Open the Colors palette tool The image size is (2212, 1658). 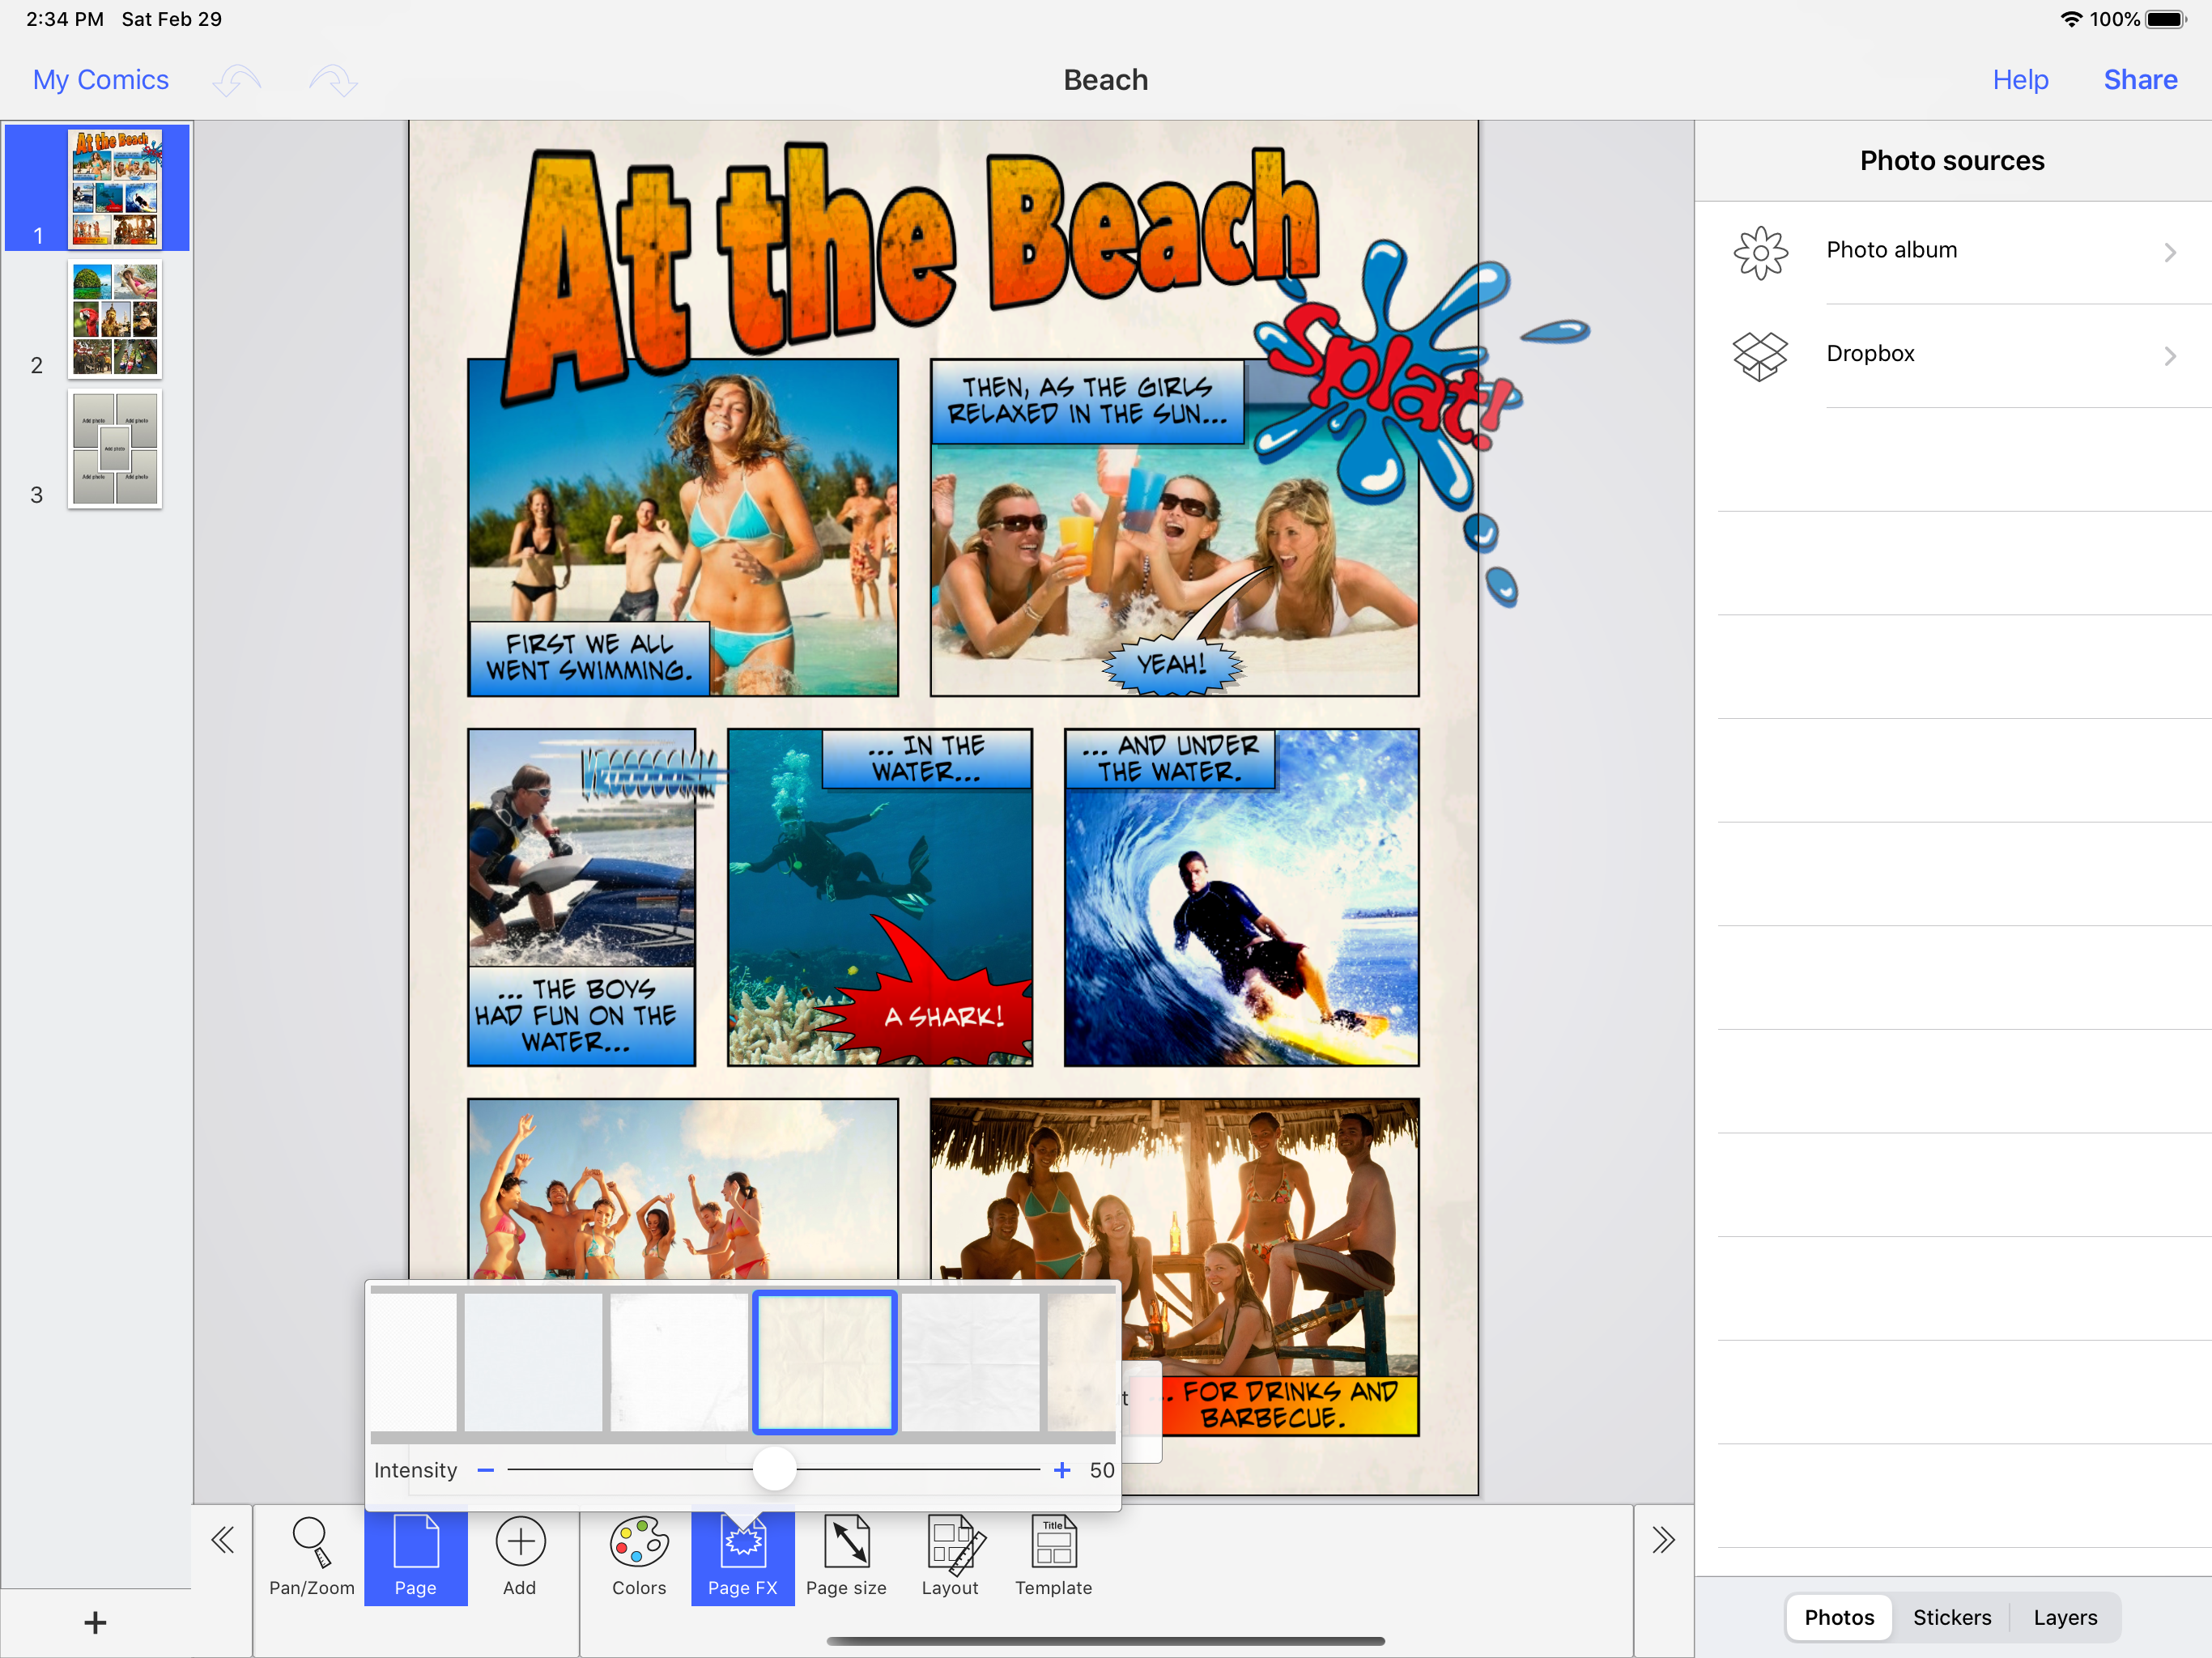pyautogui.click(x=638, y=1555)
